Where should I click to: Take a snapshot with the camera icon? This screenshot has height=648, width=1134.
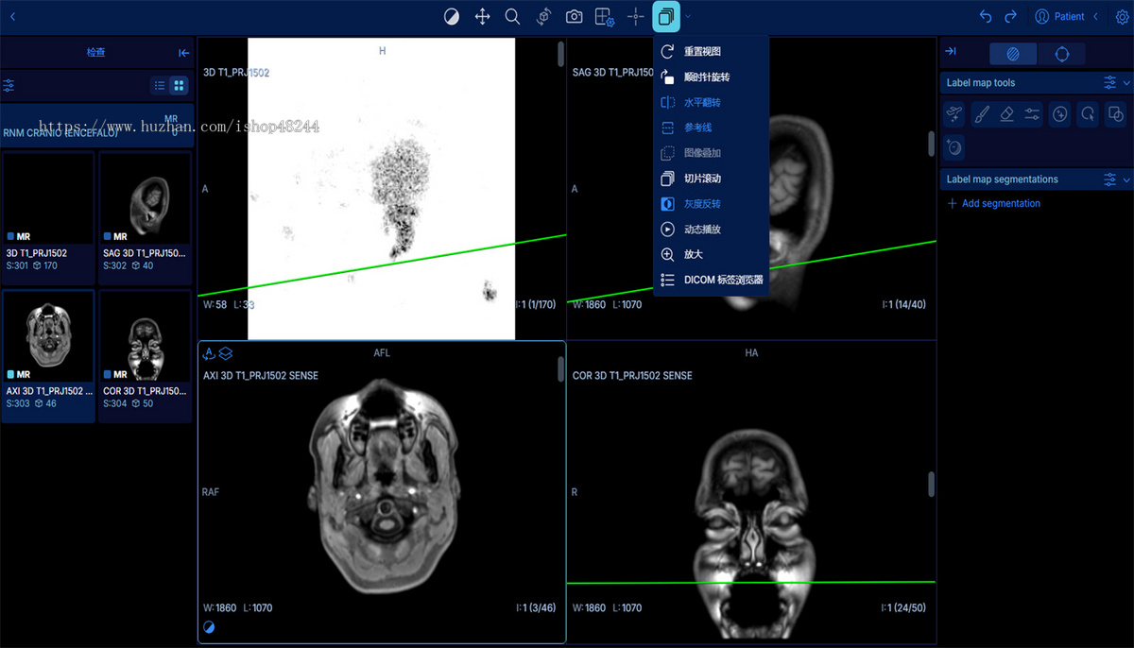[x=574, y=17]
